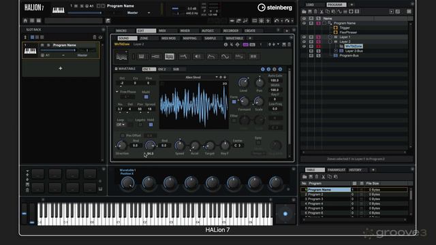436x245 pixels.
Task: Click the zone type wavetable thumbnail
Action: click(x=121, y=56)
